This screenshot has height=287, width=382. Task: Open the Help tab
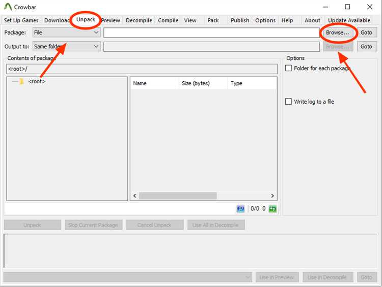click(287, 20)
